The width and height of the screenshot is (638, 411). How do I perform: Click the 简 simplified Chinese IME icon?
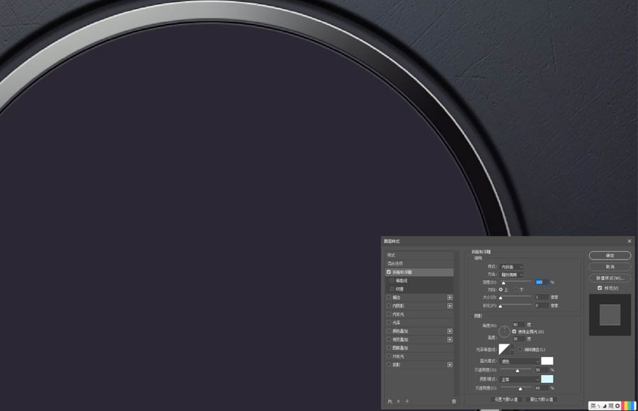611,406
